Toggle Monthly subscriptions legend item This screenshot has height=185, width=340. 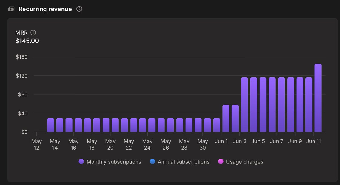(110, 162)
